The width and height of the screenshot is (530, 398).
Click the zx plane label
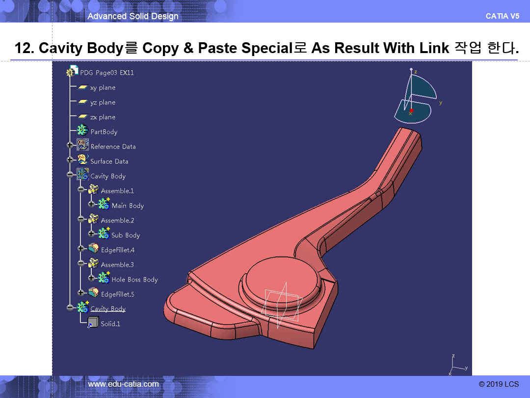coord(103,117)
